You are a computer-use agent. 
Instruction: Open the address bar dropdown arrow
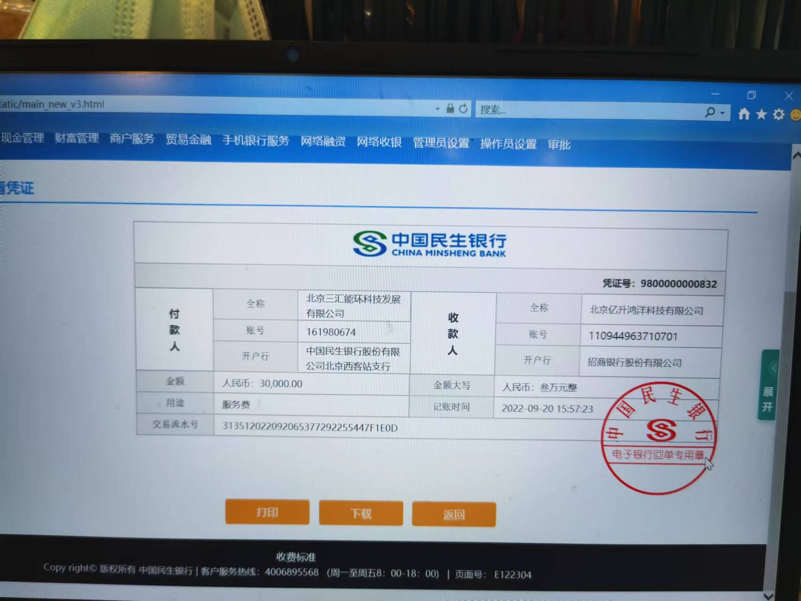coord(438,109)
